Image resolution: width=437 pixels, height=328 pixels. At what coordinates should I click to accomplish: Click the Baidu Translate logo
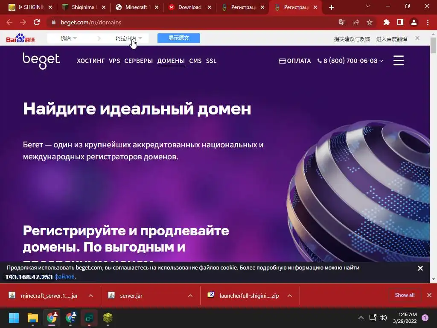(x=20, y=38)
